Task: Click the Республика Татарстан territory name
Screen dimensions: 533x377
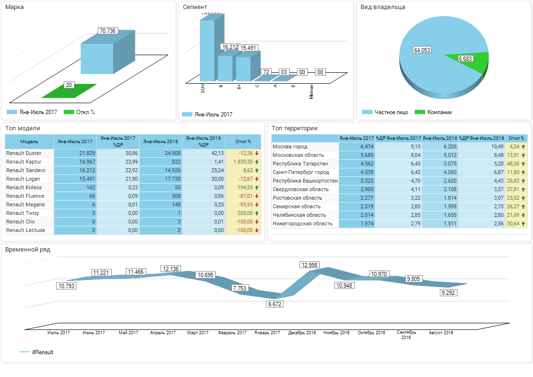Action: point(300,164)
